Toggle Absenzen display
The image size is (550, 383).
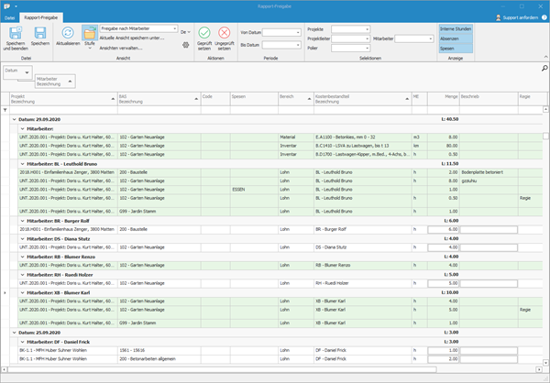click(456, 38)
